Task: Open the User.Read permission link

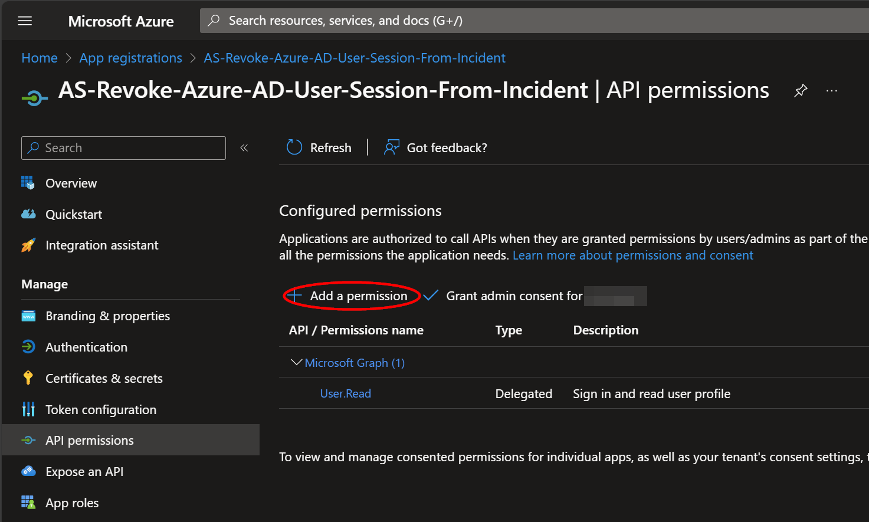Action: click(345, 393)
